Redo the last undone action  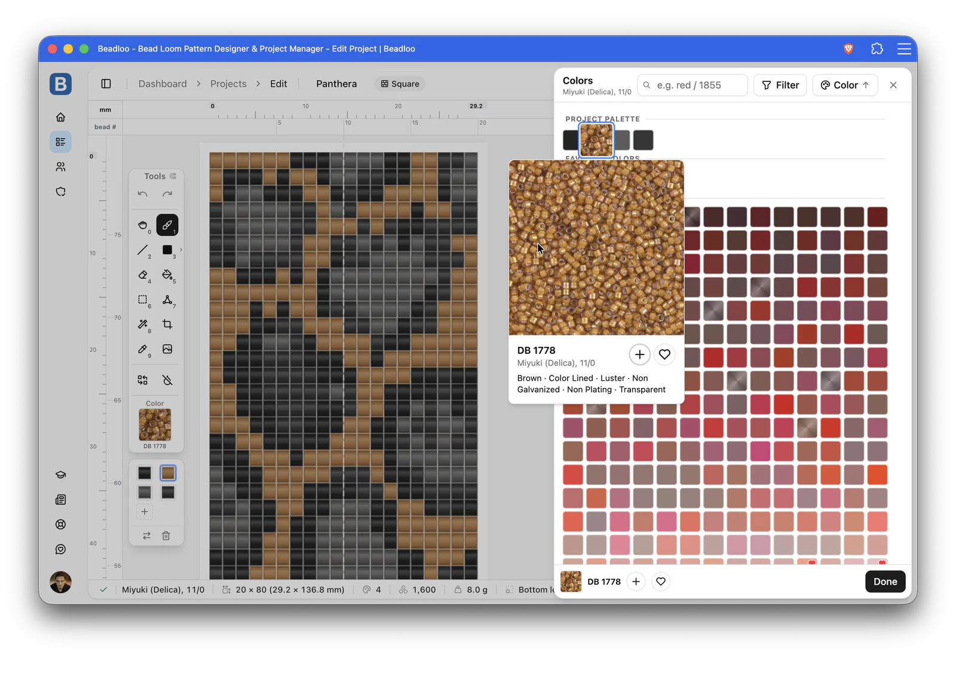(167, 194)
